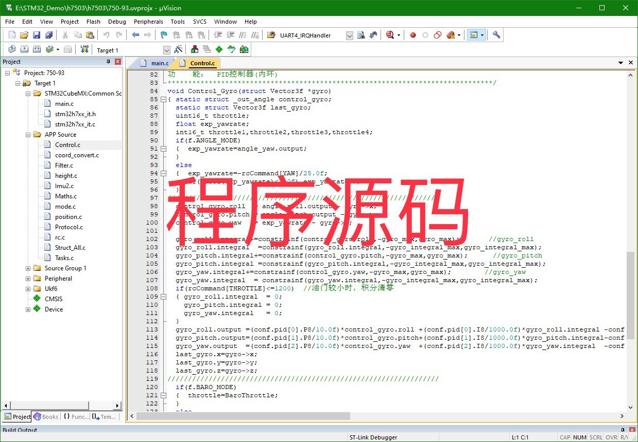
Task: Expand Source Group 1
Action: [x=28, y=268]
